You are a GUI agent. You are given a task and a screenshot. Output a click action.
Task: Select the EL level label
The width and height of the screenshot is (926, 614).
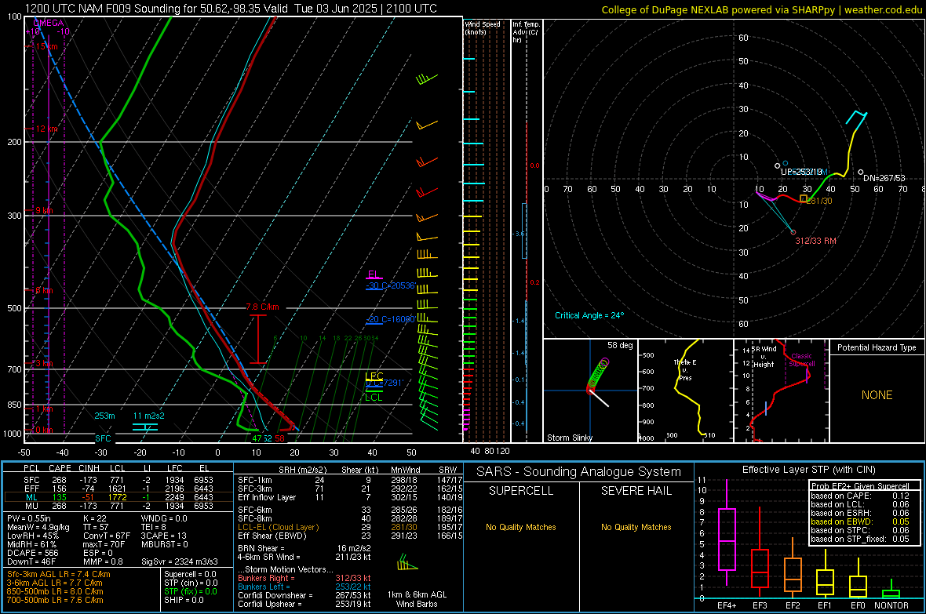pos(374,274)
